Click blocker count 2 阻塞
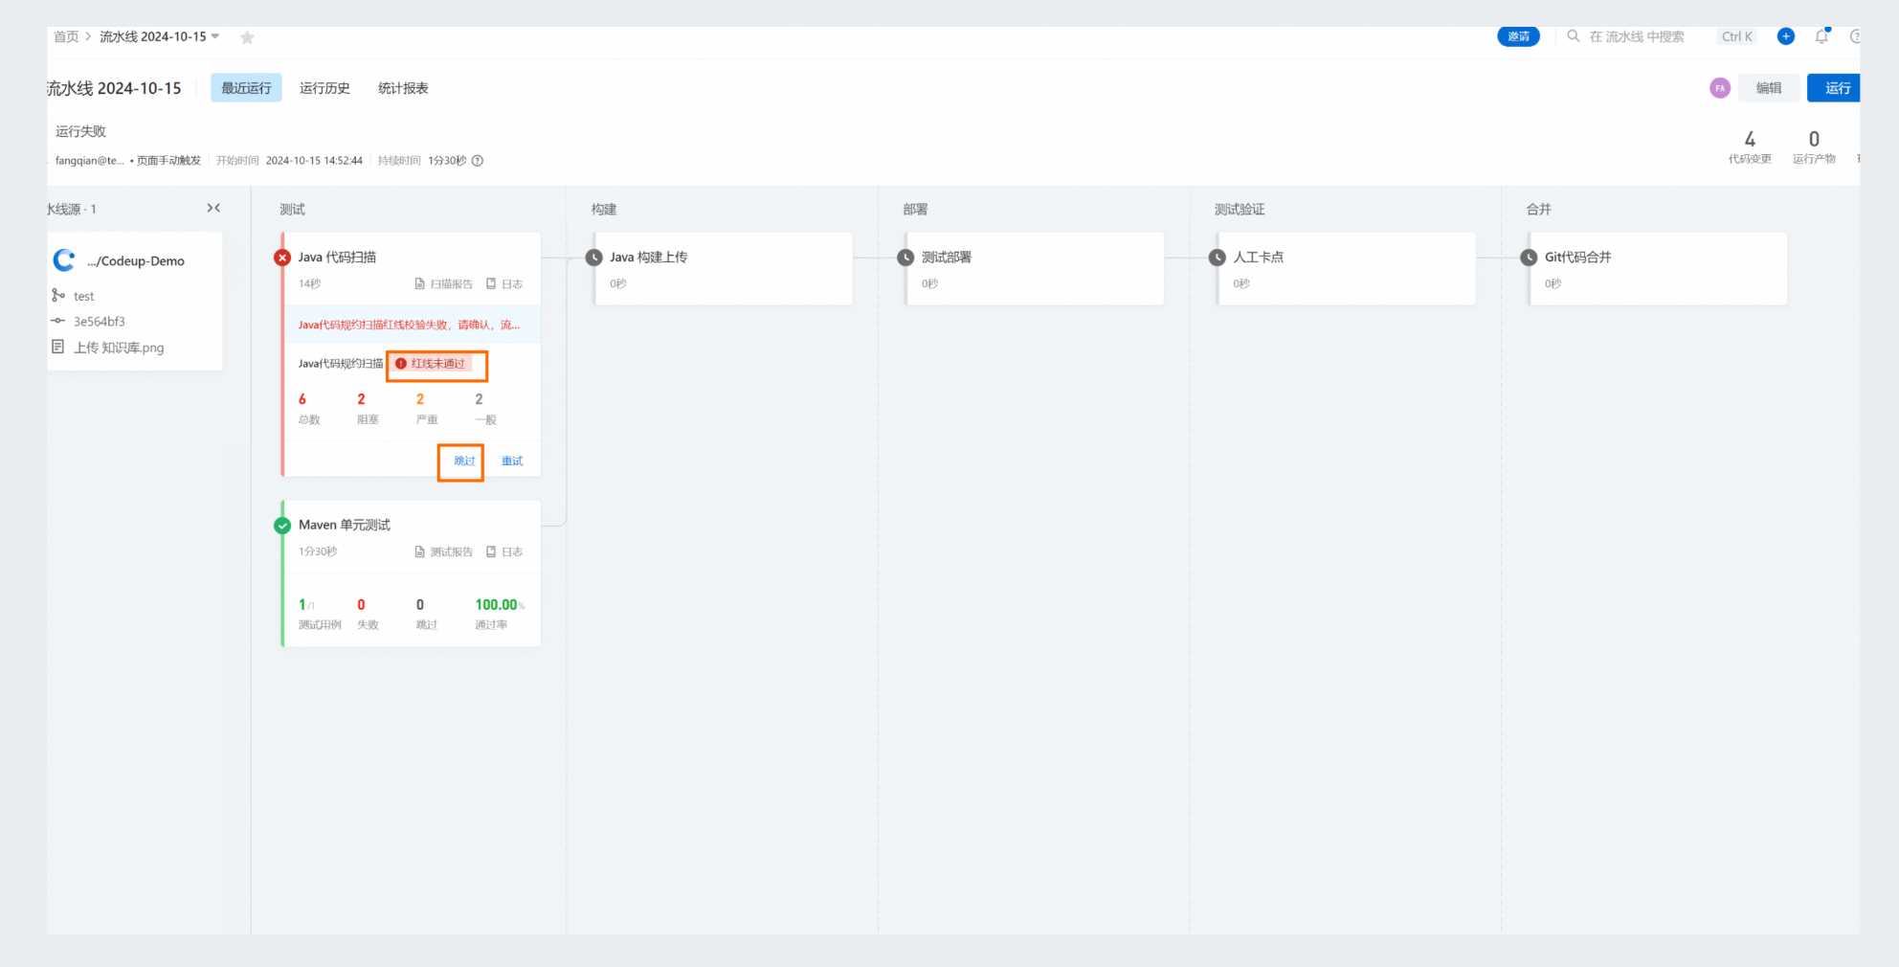The width and height of the screenshot is (1899, 967). (x=367, y=409)
